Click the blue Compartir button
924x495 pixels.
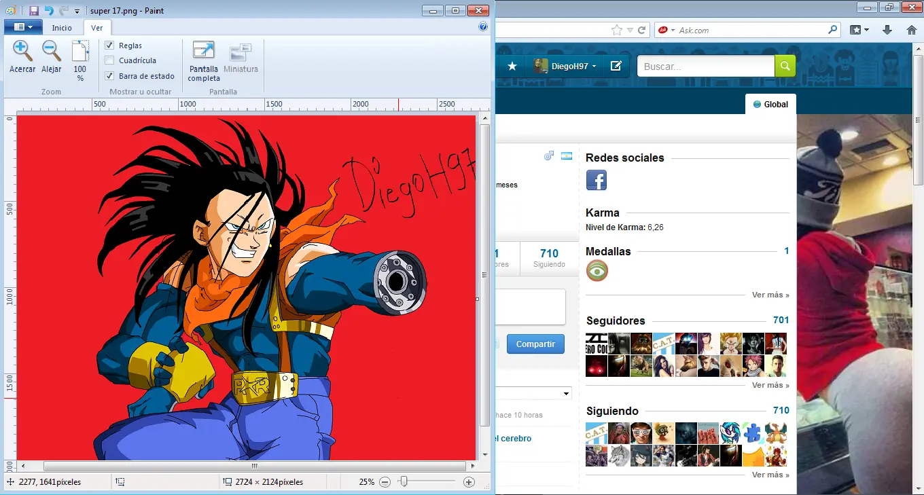point(535,344)
